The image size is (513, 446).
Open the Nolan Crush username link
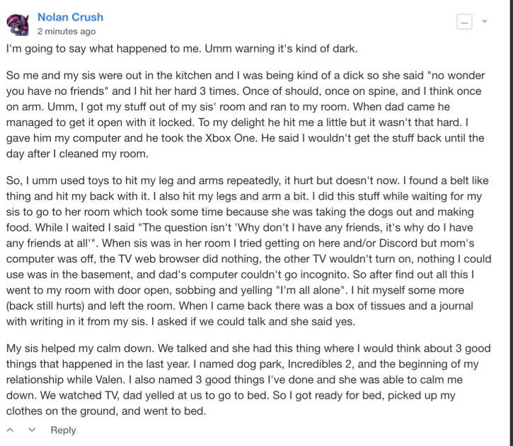(x=70, y=17)
